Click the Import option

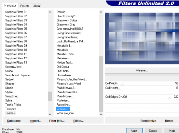[35, 121]
